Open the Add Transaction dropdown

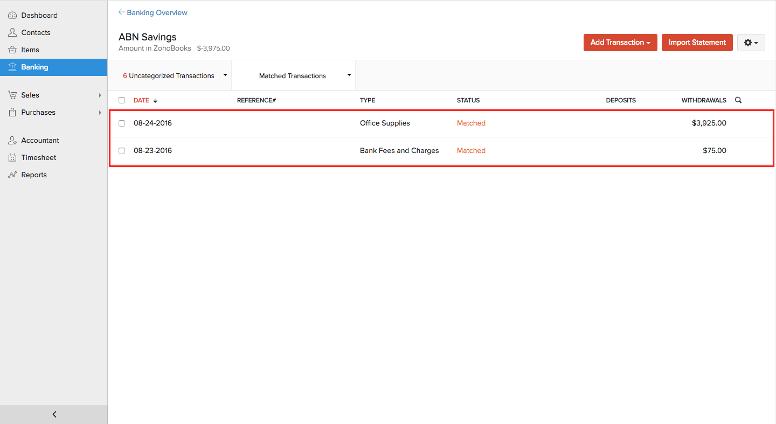[620, 42]
